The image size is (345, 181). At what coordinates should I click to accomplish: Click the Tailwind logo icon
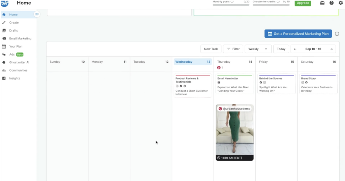pyautogui.click(x=5, y=3)
